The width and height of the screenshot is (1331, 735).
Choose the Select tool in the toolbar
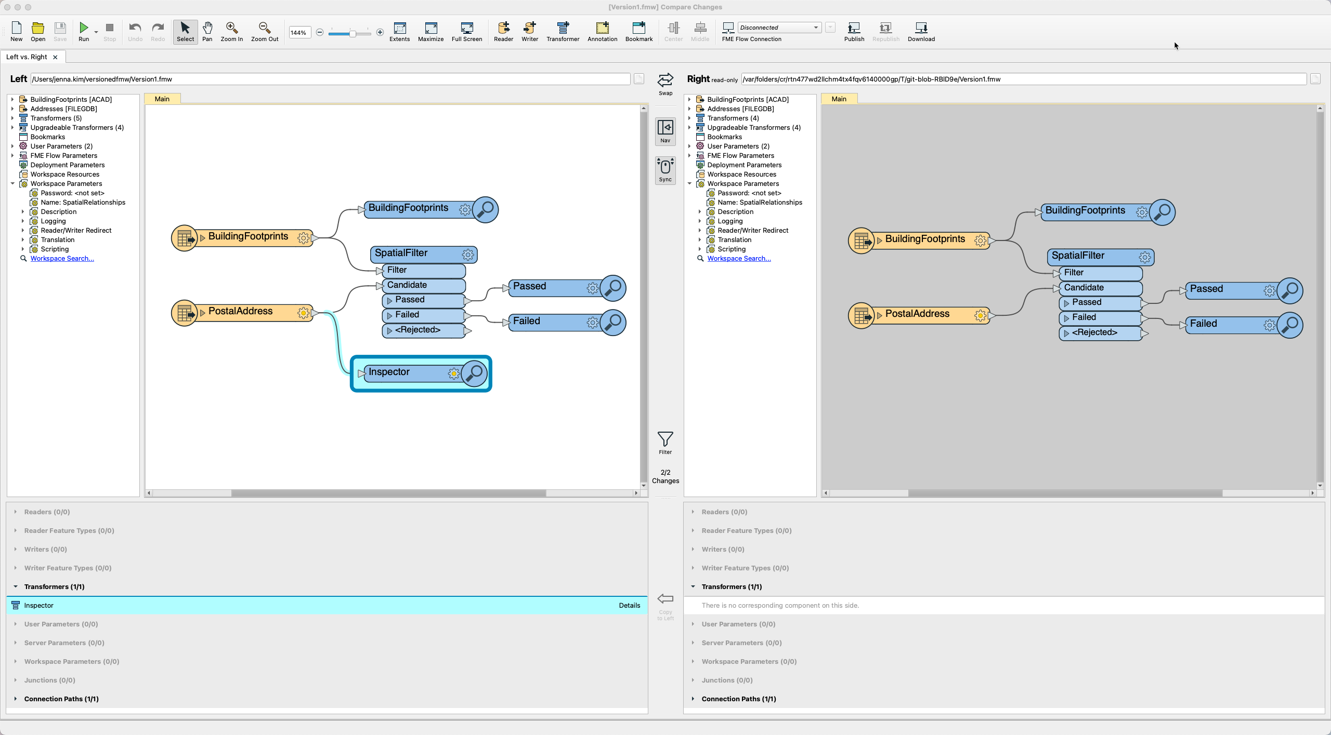coord(185,31)
